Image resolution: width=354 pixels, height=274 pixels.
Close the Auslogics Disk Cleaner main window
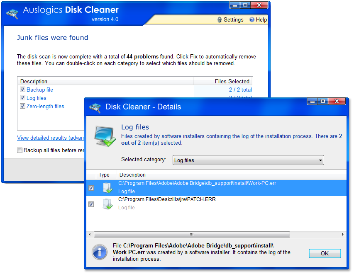coord(259,5)
